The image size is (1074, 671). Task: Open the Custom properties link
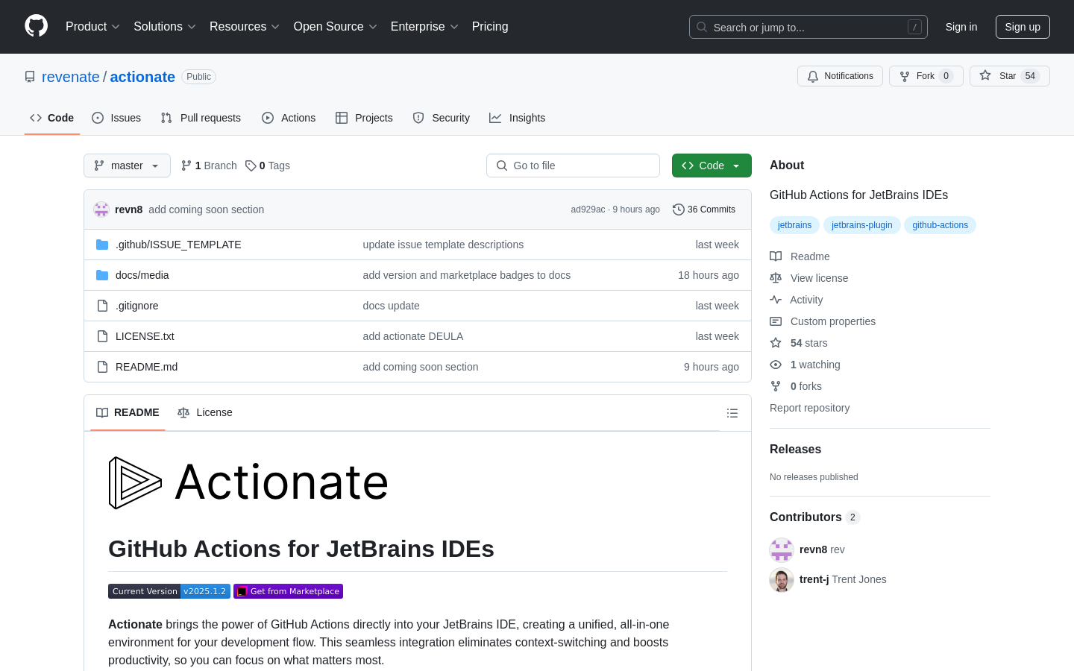tap(823, 321)
